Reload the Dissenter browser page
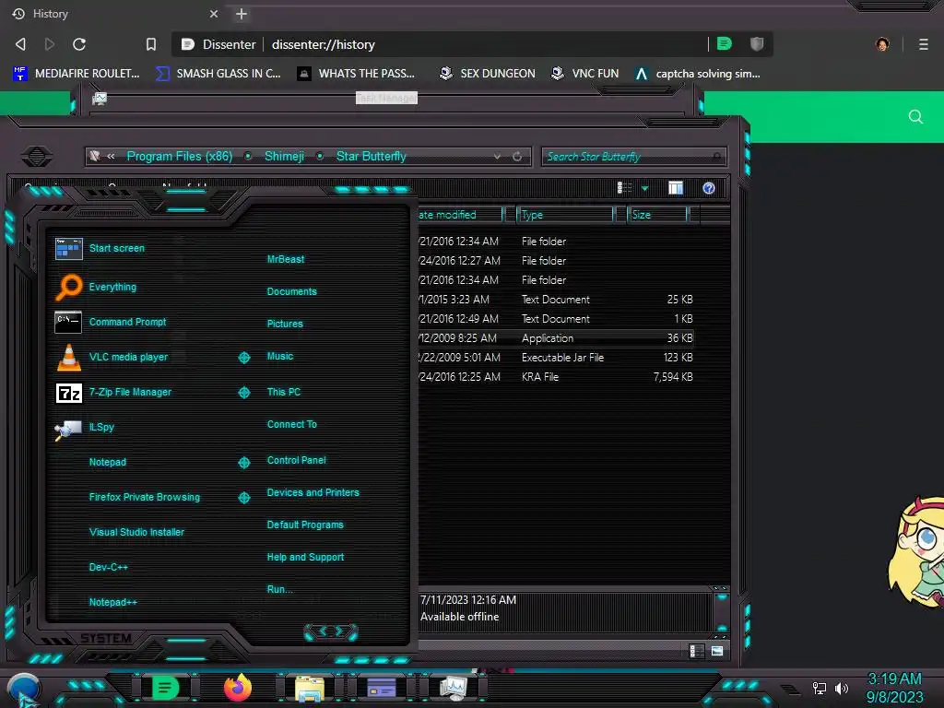The image size is (944, 708). (x=79, y=44)
